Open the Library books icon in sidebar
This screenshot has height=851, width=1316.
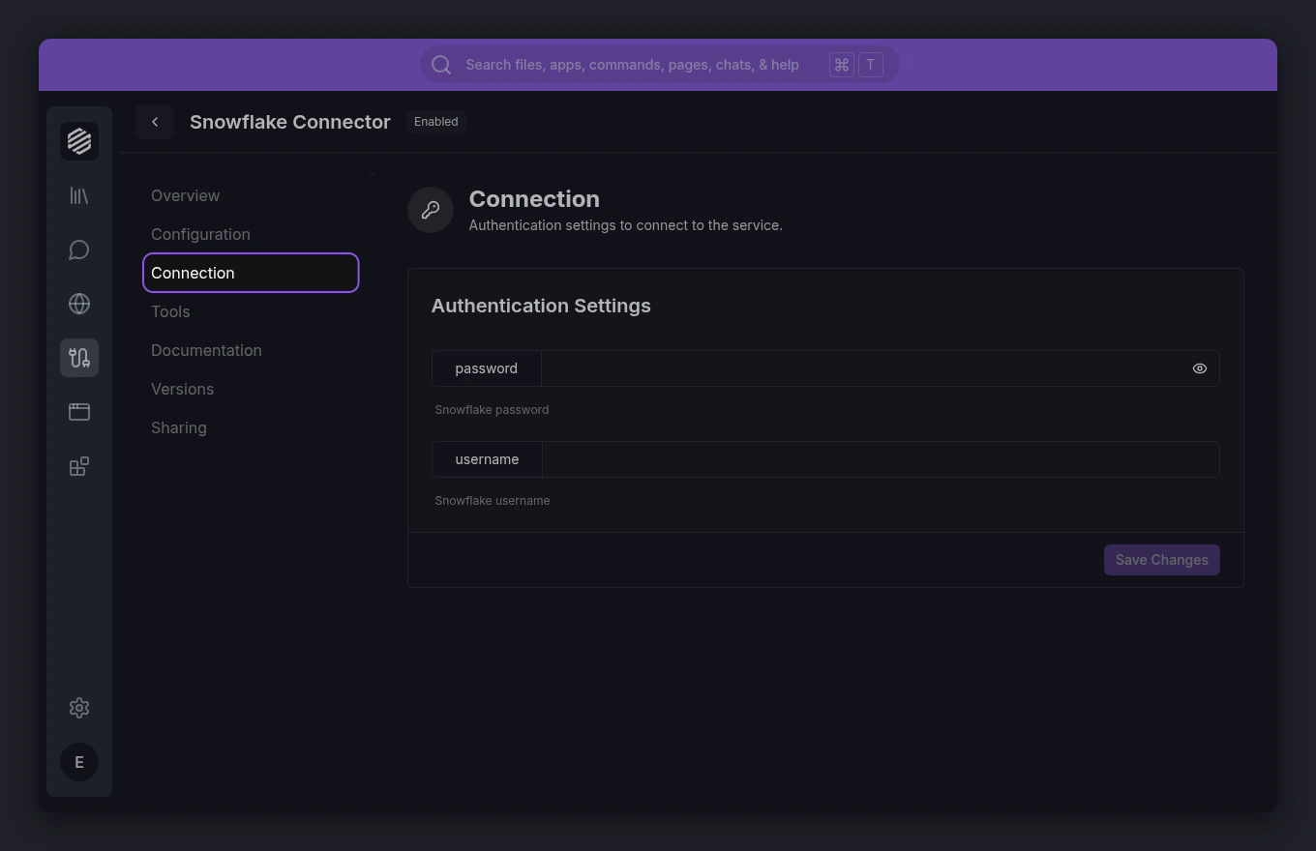[x=79, y=195]
